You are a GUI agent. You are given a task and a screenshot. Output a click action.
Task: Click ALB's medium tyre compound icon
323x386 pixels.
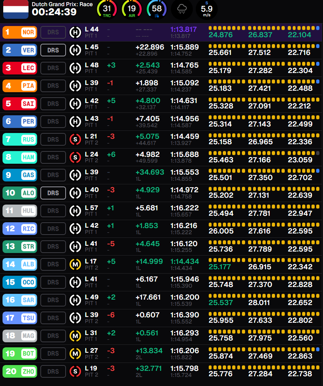coord(75,265)
